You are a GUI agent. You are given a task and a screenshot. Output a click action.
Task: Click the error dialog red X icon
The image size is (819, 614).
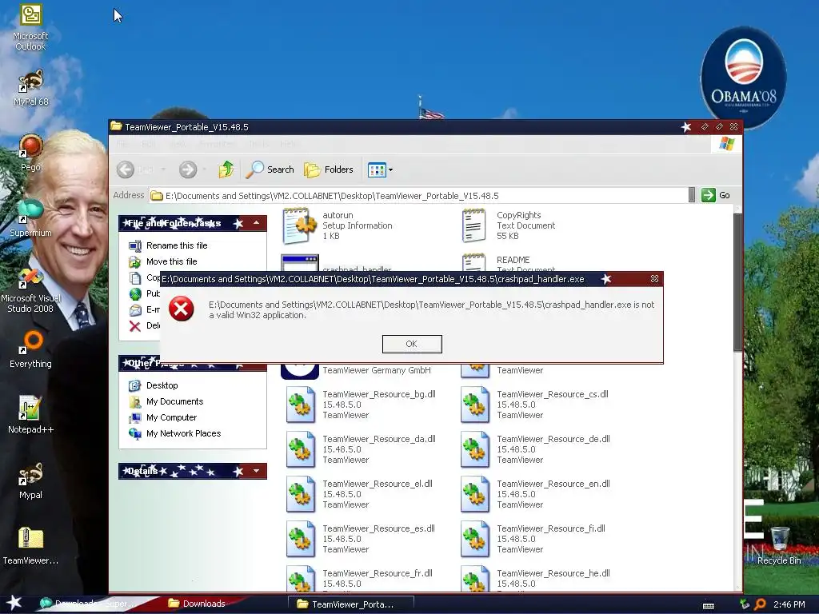pyautogui.click(x=182, y=309)
